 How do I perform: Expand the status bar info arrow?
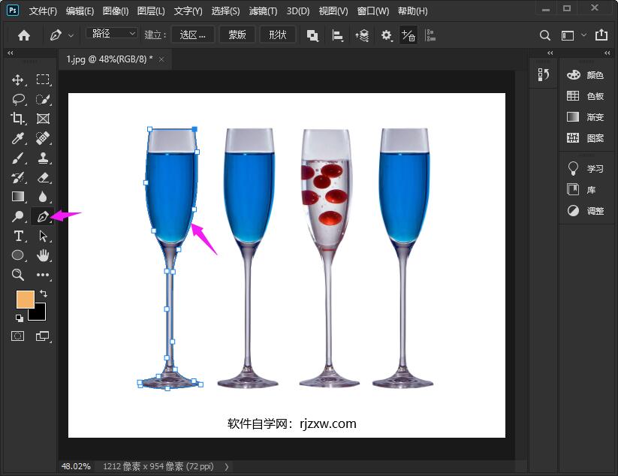227,466
